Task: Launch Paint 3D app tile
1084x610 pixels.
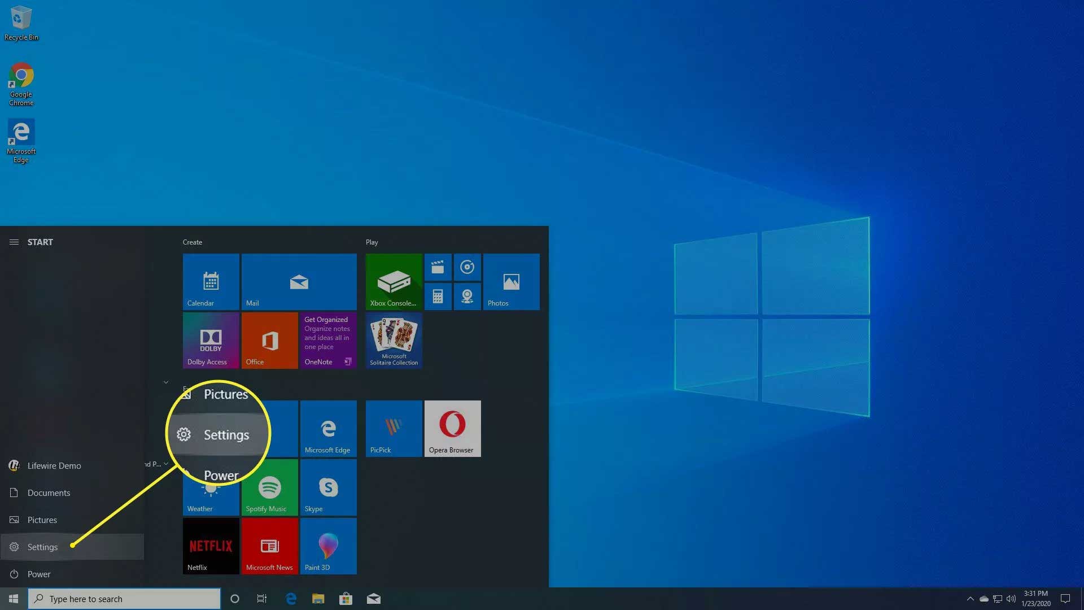Action: pyautogui.click(x=327, y=546)
